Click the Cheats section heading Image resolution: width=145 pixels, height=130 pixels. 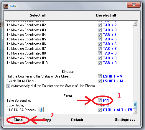[x=68, y=72]
